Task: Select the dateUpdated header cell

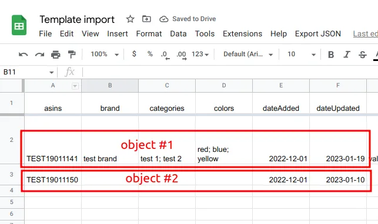Action: click(x=338, y=103)
